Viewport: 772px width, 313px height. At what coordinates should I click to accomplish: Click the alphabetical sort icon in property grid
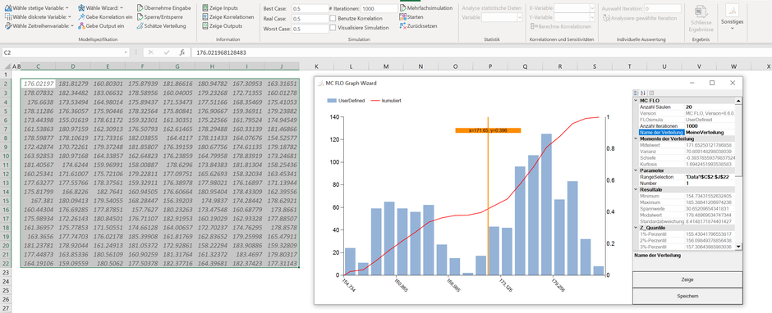tap(643, 93)
